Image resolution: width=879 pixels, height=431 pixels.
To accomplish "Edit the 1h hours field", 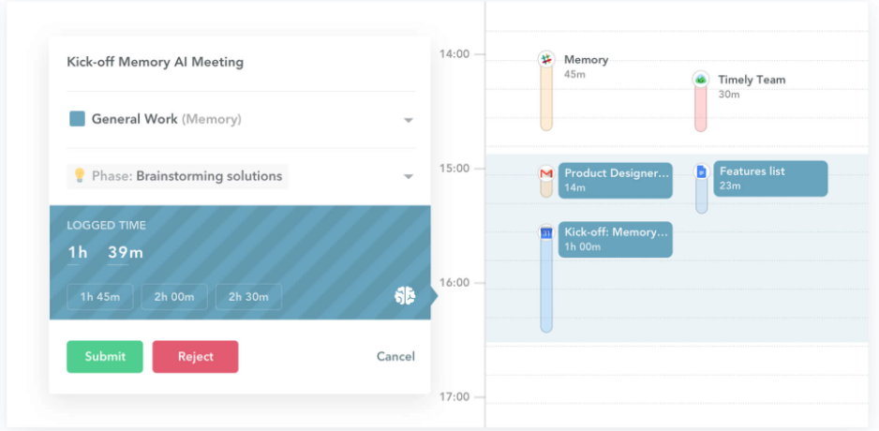I will coord(78,253).
